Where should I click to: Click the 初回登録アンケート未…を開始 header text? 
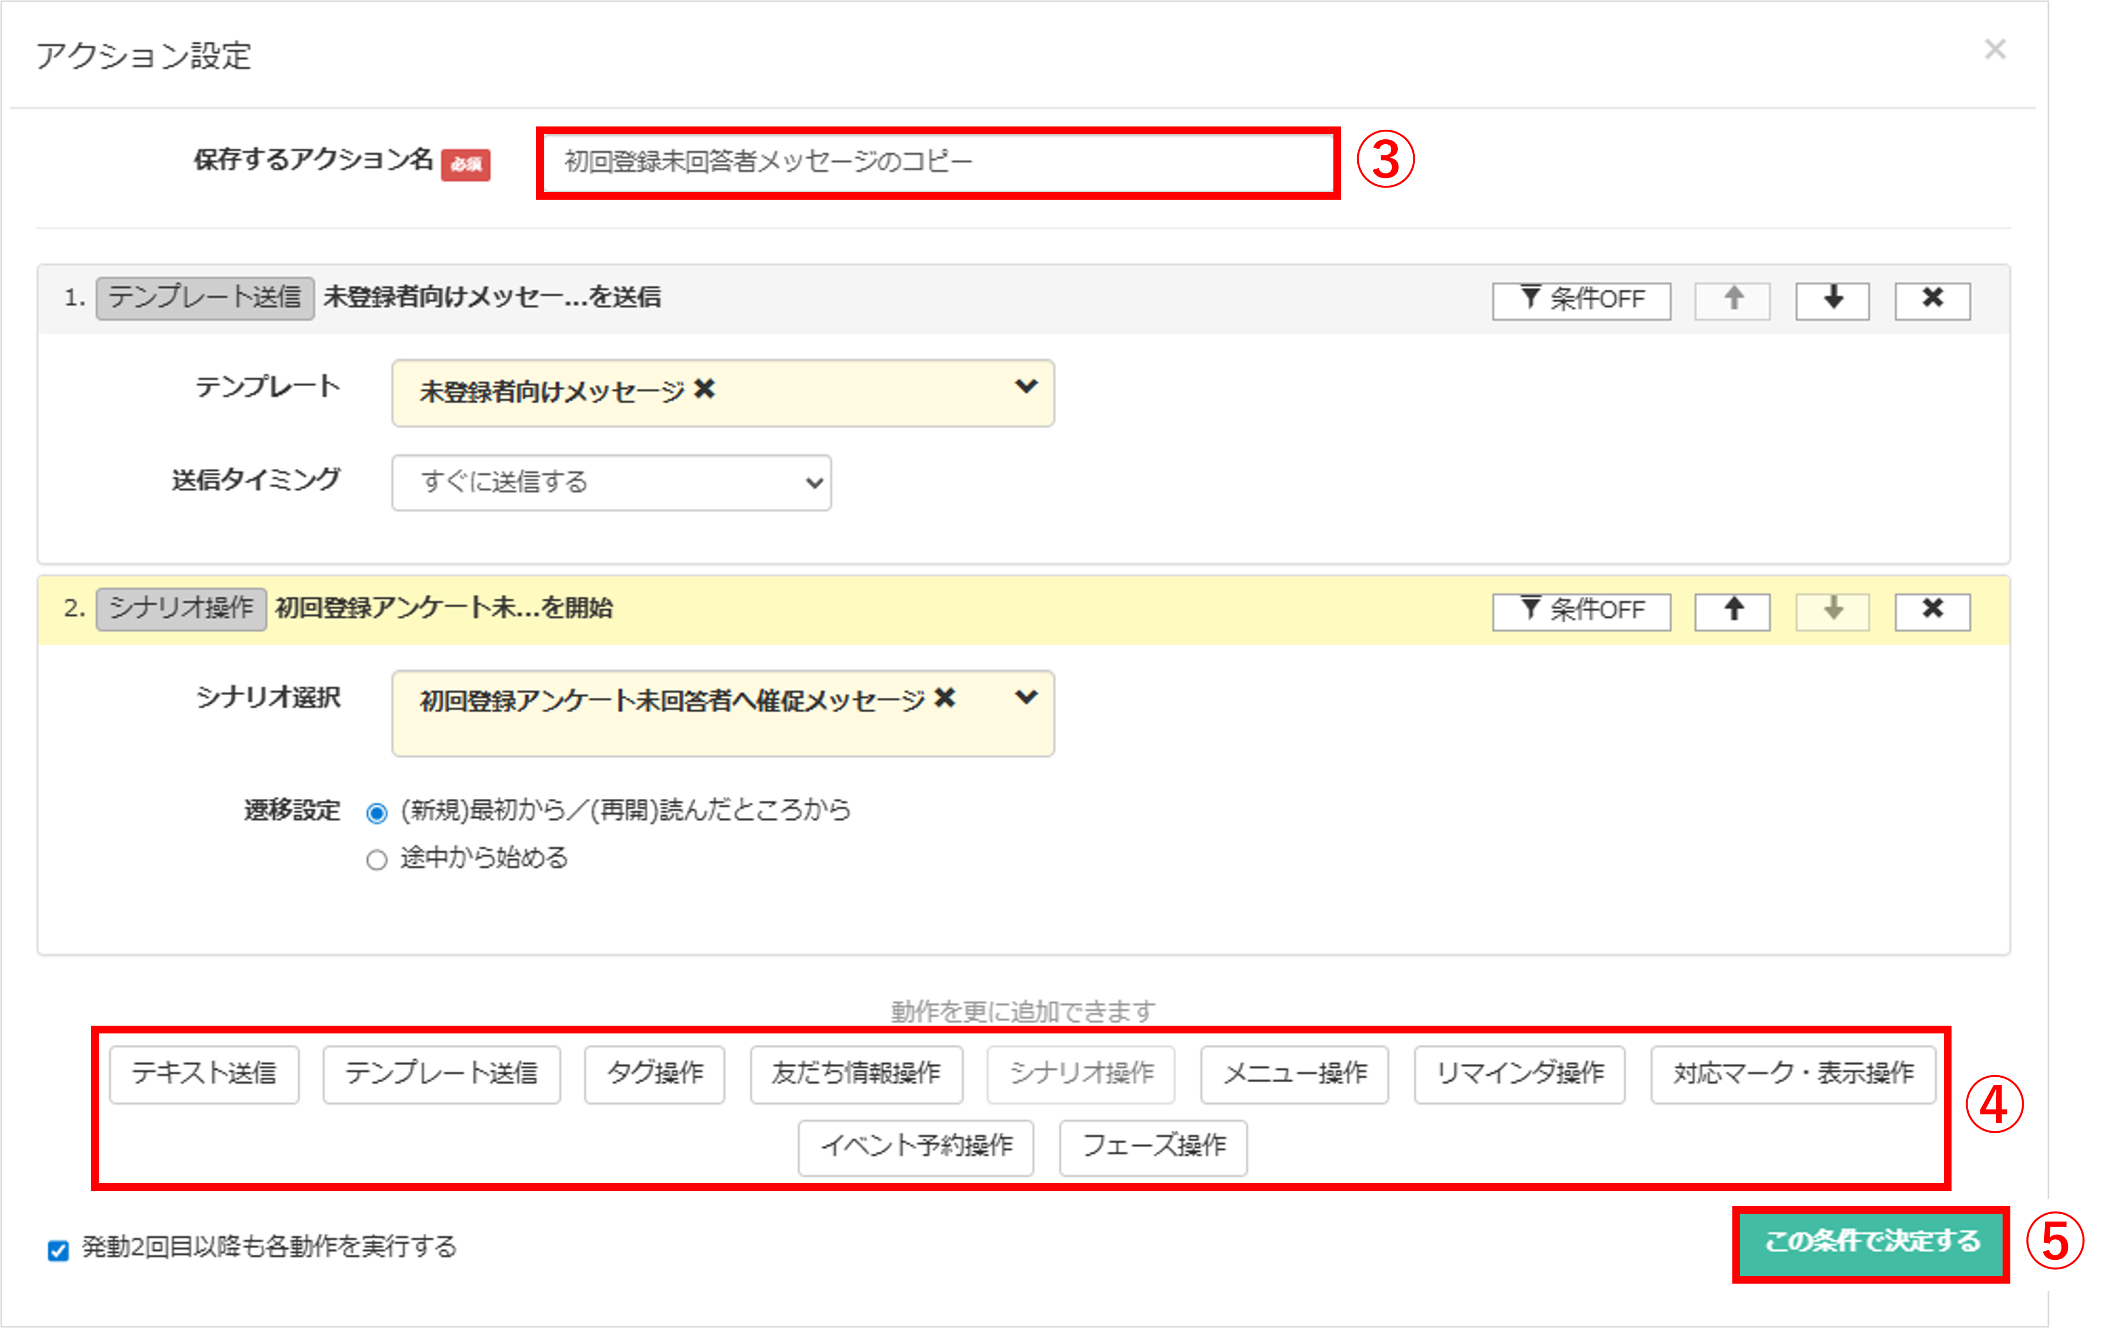(x=443, y=609)
